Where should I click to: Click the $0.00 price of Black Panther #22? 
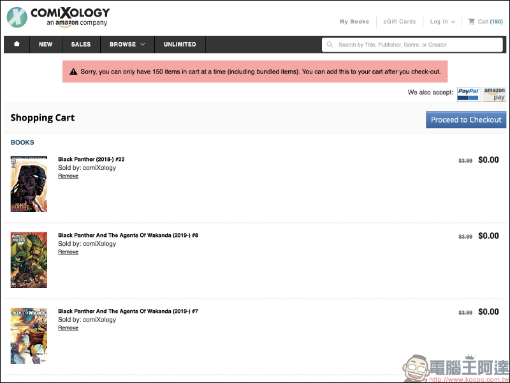pyautogui.click(x=488, y=160)
